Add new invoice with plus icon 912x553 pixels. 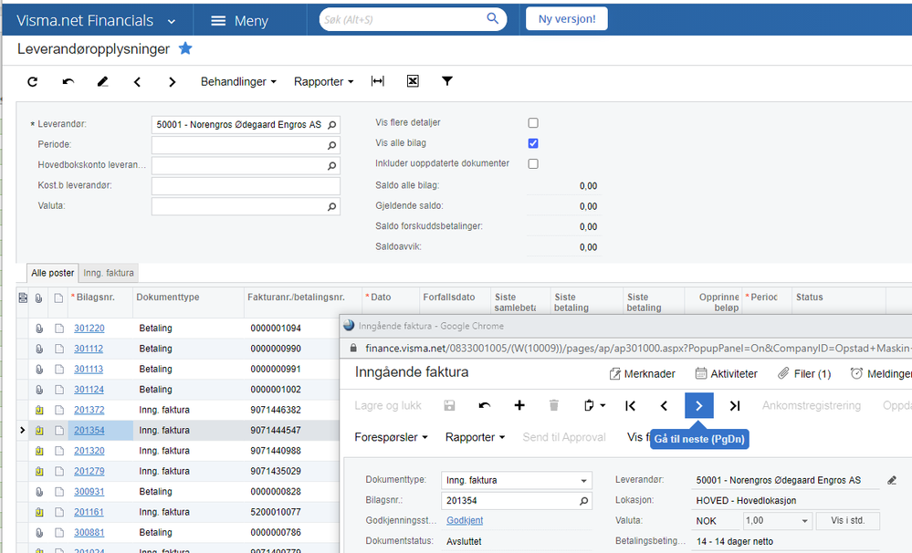tap(519, 405)
